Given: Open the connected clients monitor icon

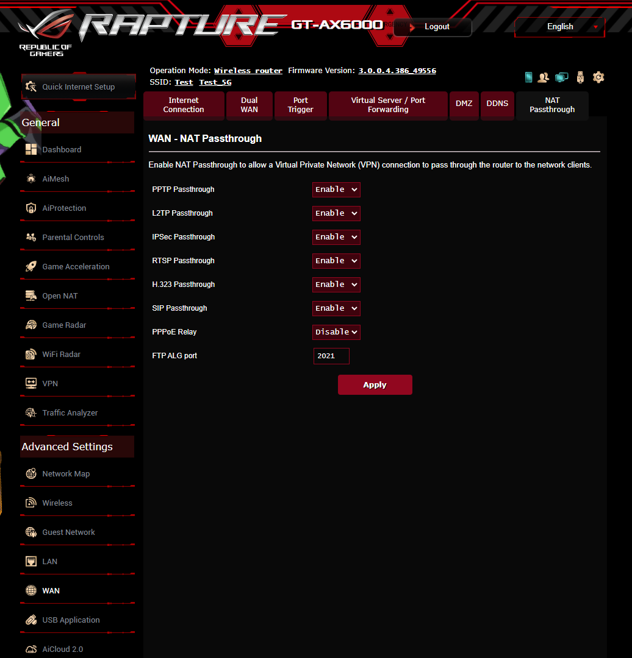Looking at the screenshot, I should click(x=561, y=77).
